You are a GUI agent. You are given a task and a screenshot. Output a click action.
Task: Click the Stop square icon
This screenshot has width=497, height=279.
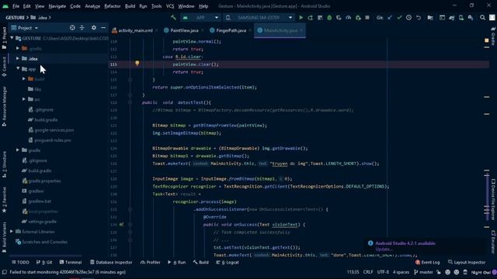coord(367,18)
